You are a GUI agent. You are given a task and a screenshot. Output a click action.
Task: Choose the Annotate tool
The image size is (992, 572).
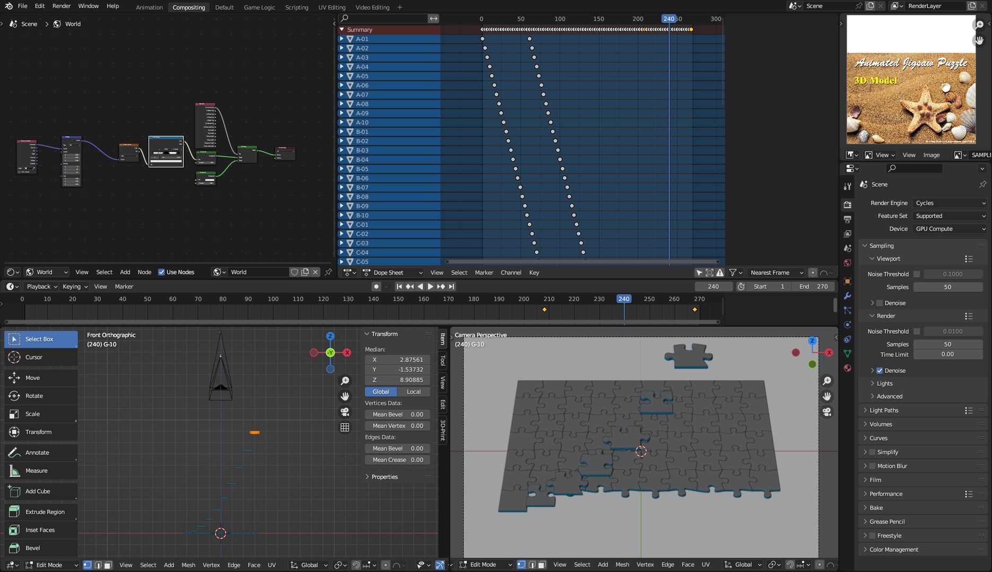click(41, 452)
